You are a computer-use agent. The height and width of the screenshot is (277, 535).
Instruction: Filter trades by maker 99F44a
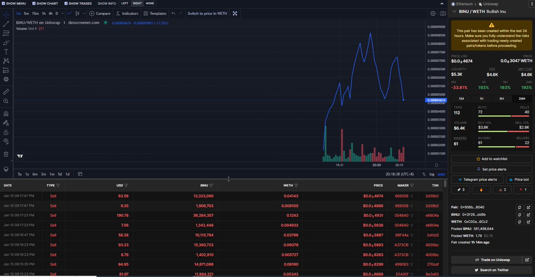tap(412, 235)
